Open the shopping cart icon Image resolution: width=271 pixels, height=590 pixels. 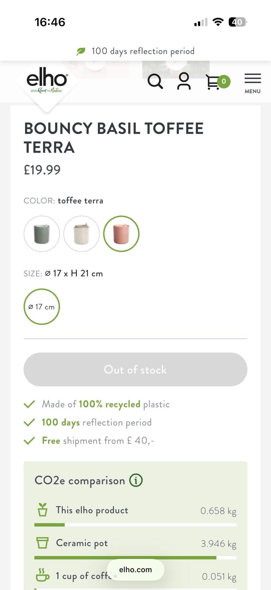click(213, 82)
